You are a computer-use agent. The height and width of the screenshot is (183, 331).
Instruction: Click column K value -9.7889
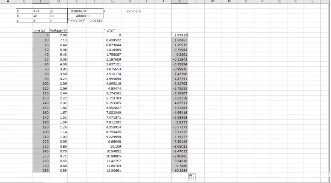pyautogui.click(x=180, y=166)
